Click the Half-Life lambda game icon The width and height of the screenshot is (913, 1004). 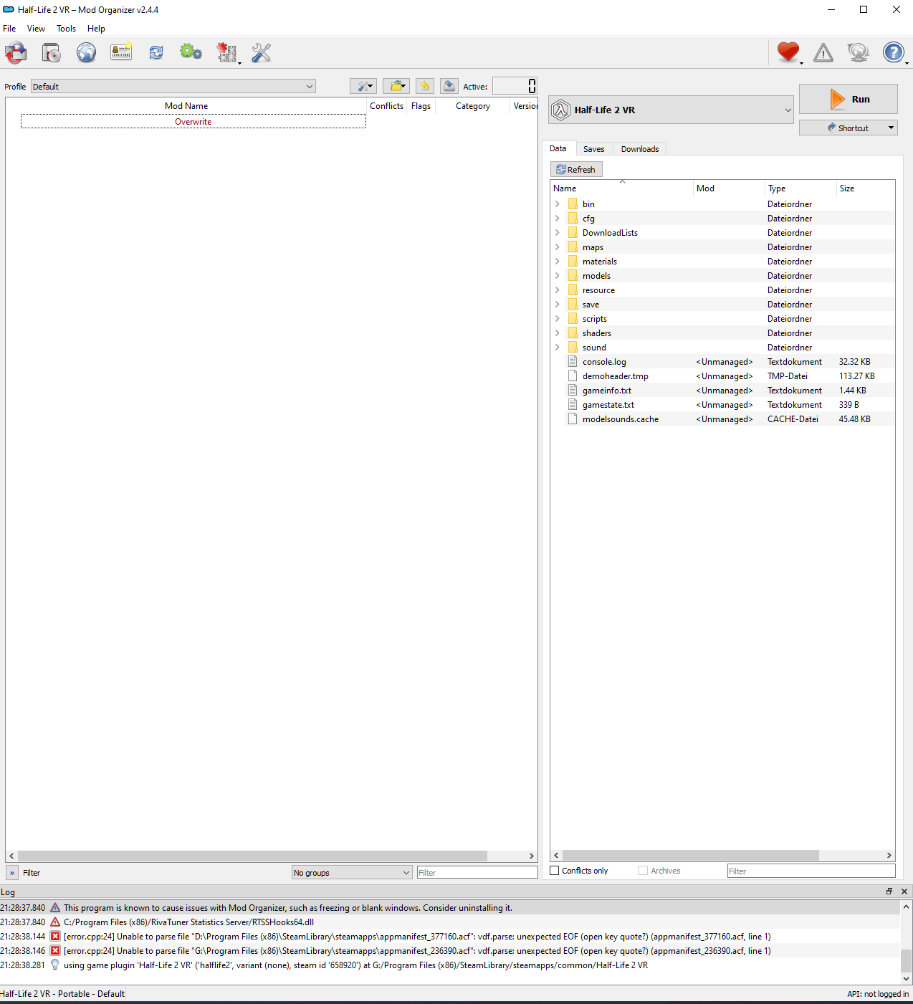click(x=561, y=110)
